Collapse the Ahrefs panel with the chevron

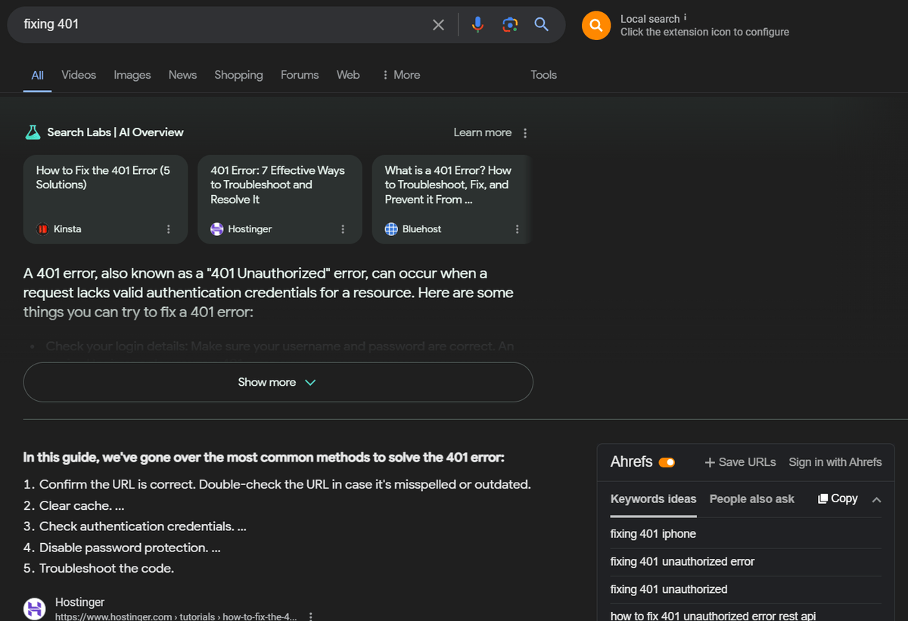coord(877,500)
